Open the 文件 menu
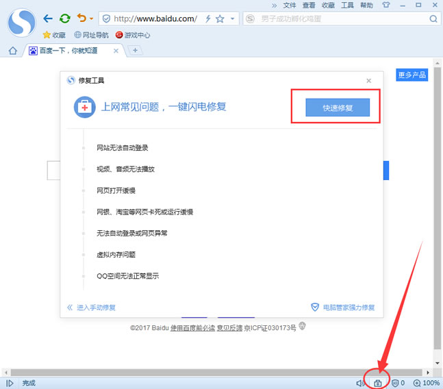This screenshot has height=389, width=443. click(290, 5)
